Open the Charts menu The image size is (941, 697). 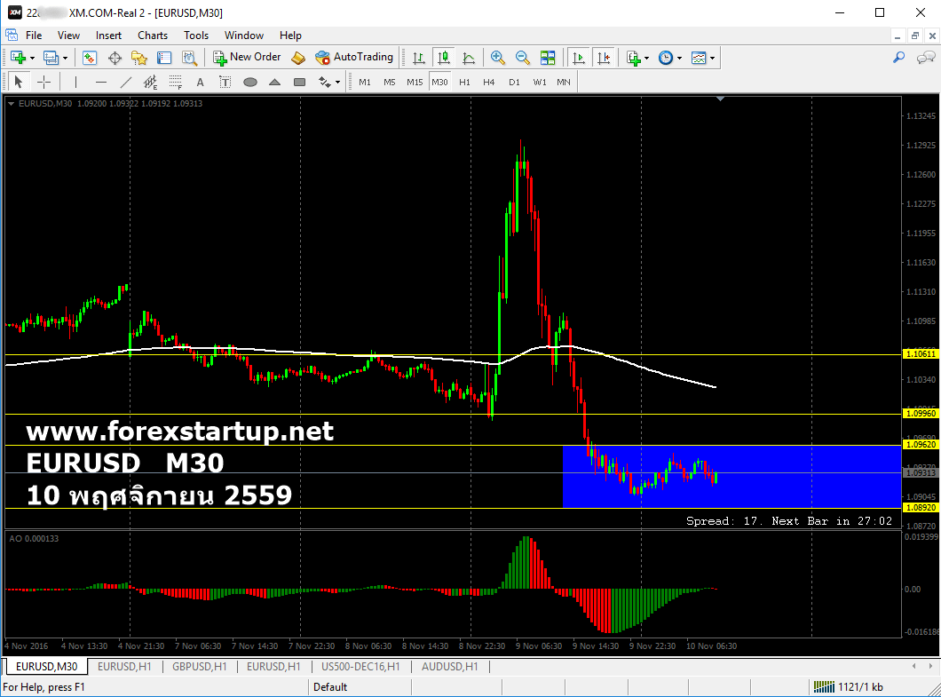153,36
